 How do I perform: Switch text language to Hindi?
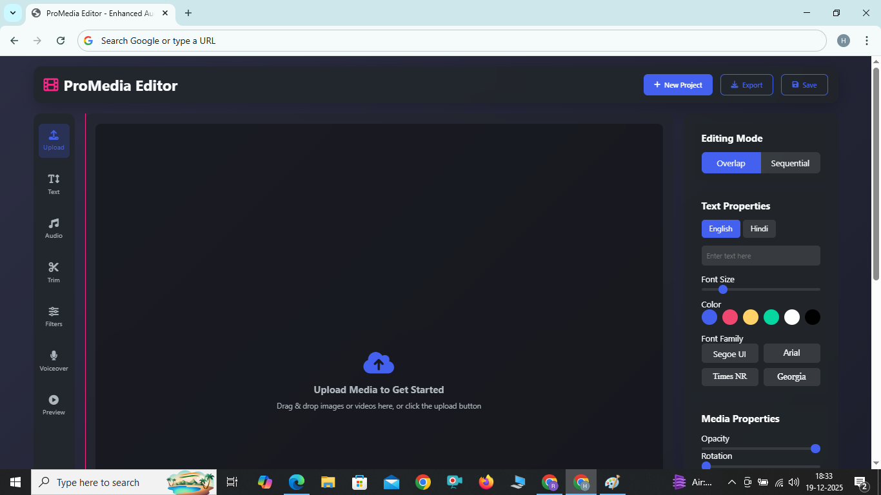[x=759, y=229]
